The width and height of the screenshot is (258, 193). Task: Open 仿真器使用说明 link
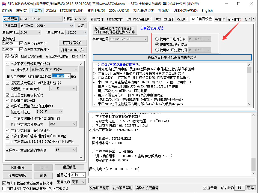point(152,28)
